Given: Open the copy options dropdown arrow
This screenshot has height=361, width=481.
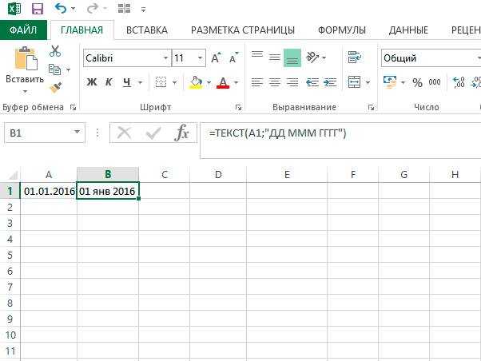Looking at the screenshot, I should pos(69,70).
